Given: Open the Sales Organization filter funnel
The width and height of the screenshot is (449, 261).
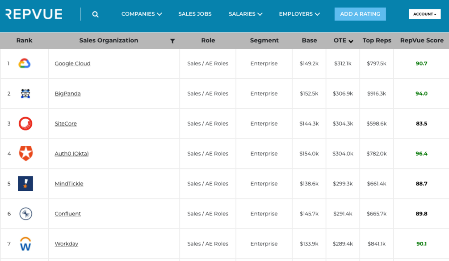Looking at the screenshot, I should pyautogui.click(x=172, y=41).
